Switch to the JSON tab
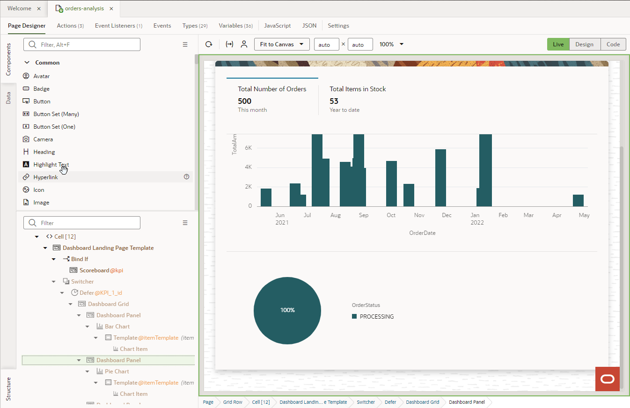This screenshot has height=408, width=630. coord(309,26)
